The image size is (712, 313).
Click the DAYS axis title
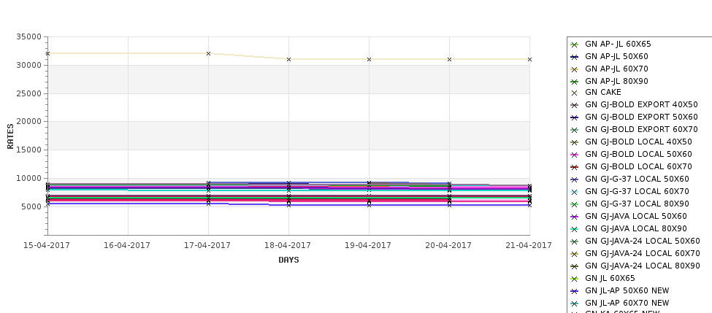[288, 260]
